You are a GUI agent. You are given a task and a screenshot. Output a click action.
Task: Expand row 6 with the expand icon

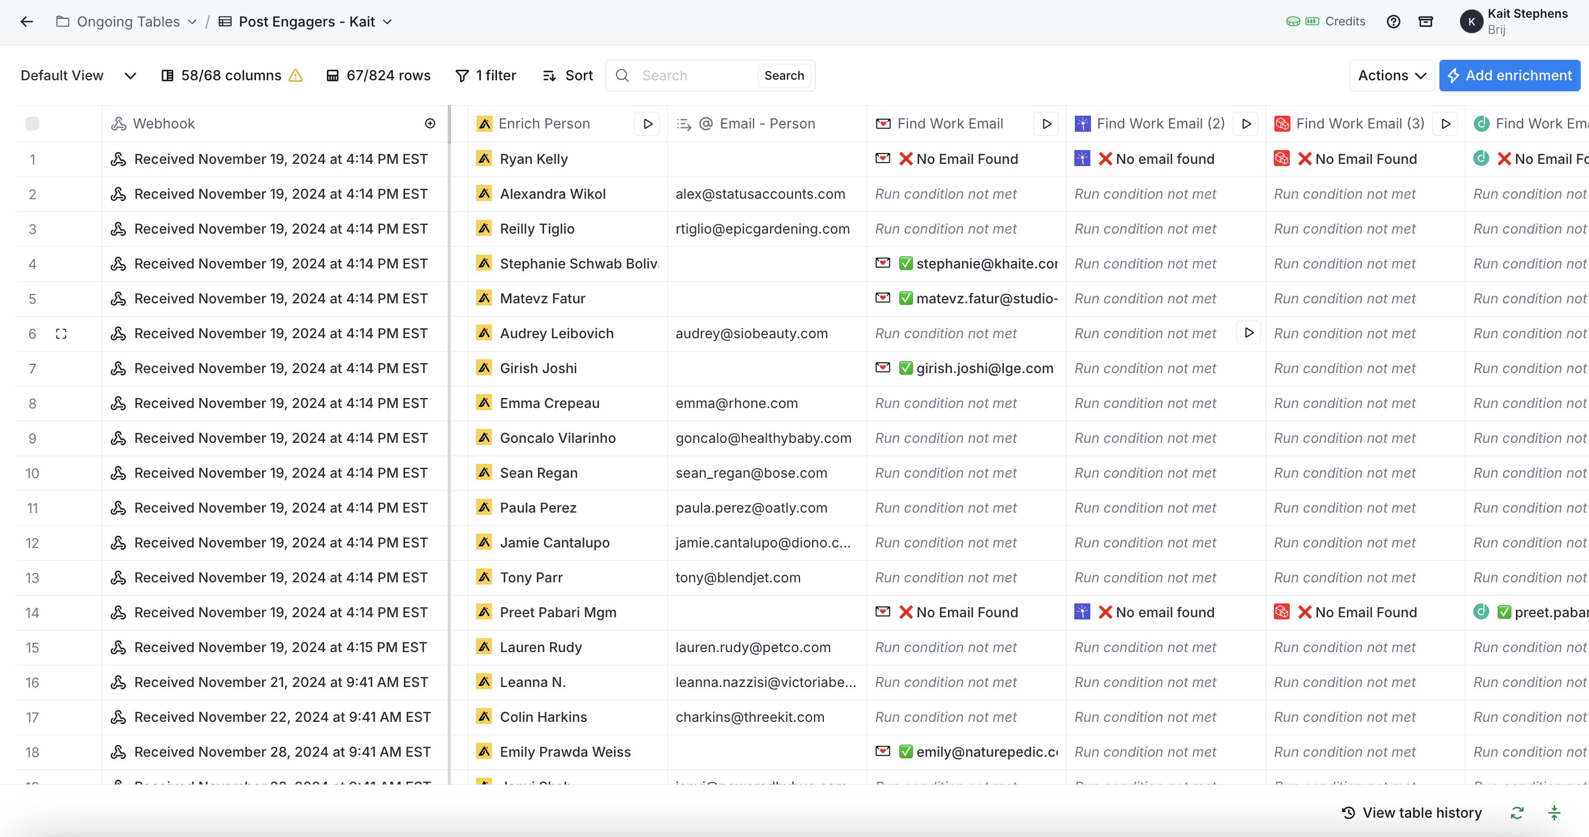pyautogui.click(x=61, y=334)
